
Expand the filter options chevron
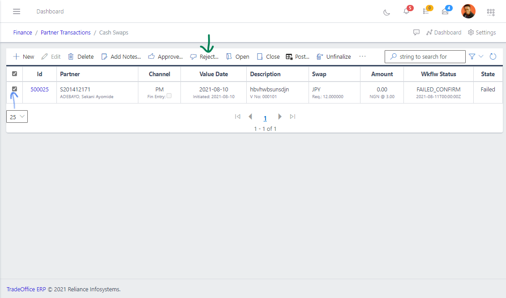point(481,56)
